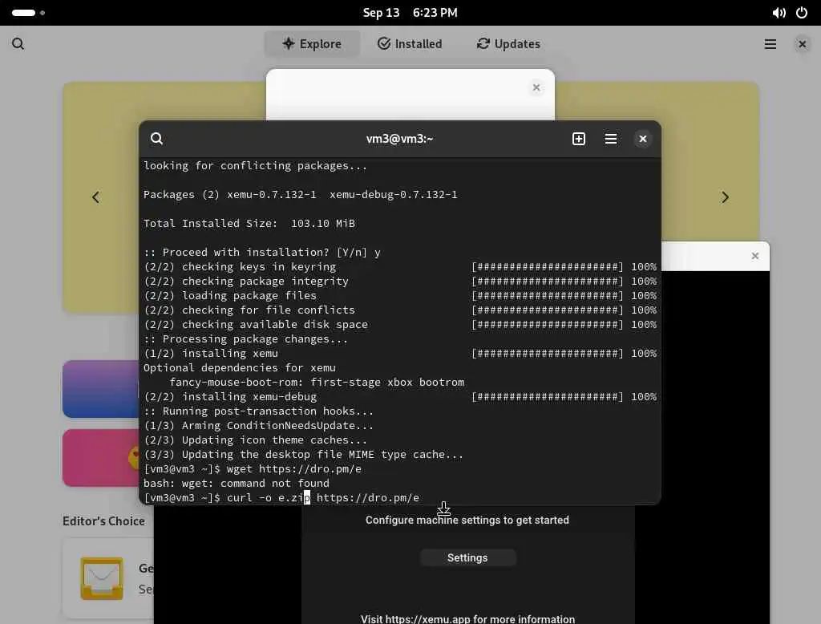Screen dimensions: 821x624
Task: Show next featured banner in Software
Action: point(725,197)
